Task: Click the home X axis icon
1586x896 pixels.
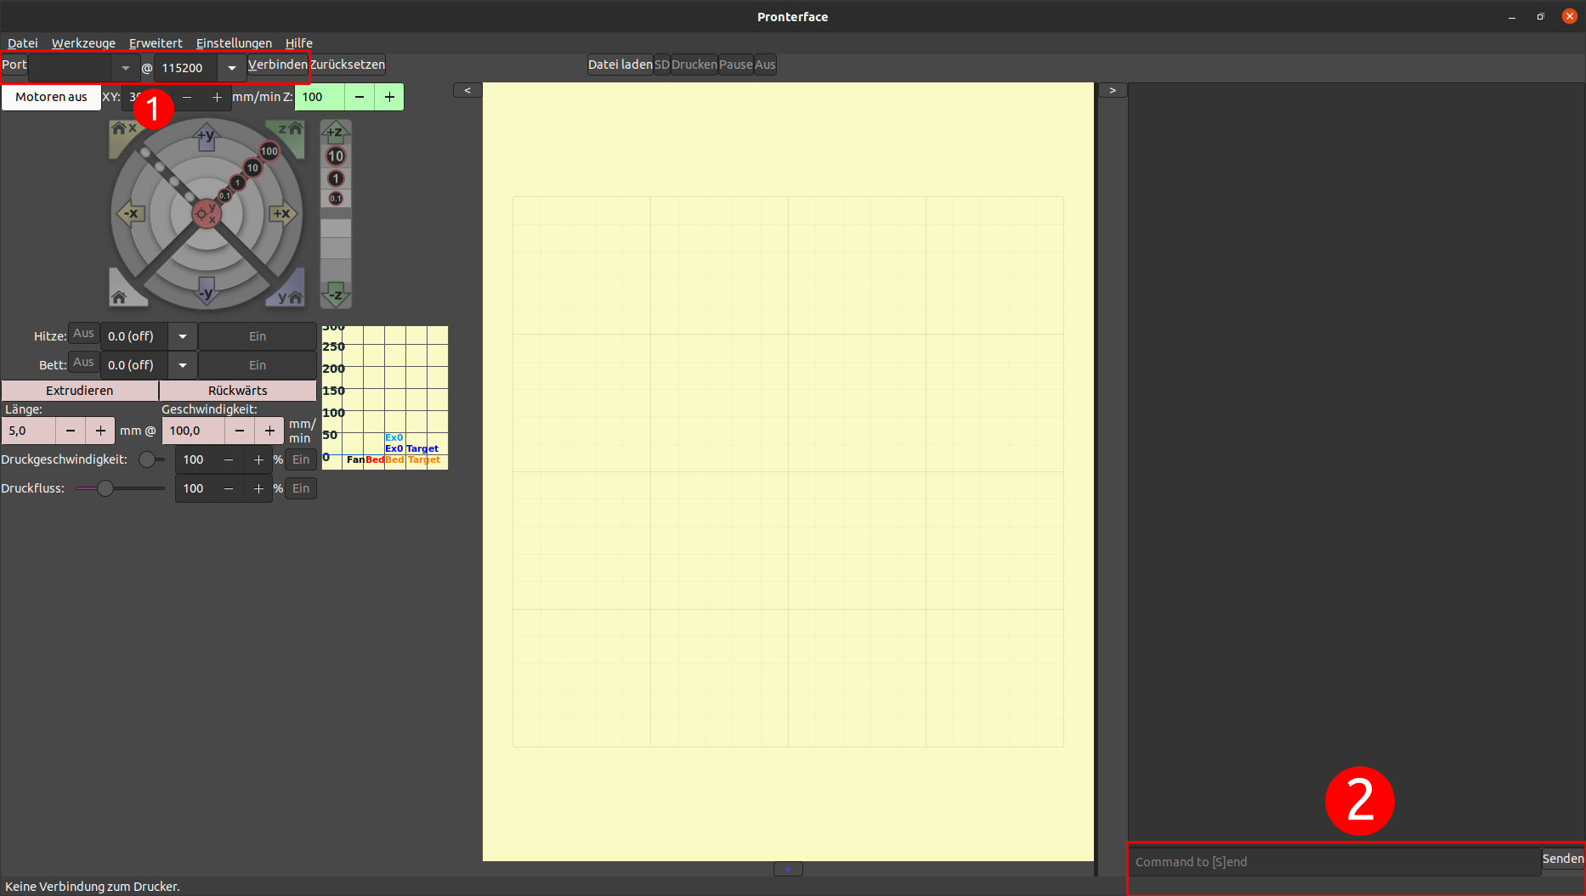Action: pos(123,130)
